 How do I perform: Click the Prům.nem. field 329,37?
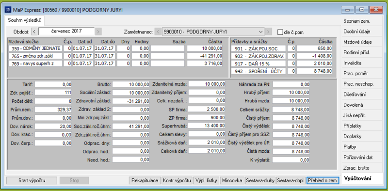pyautogui.click(x=53, y=110)
